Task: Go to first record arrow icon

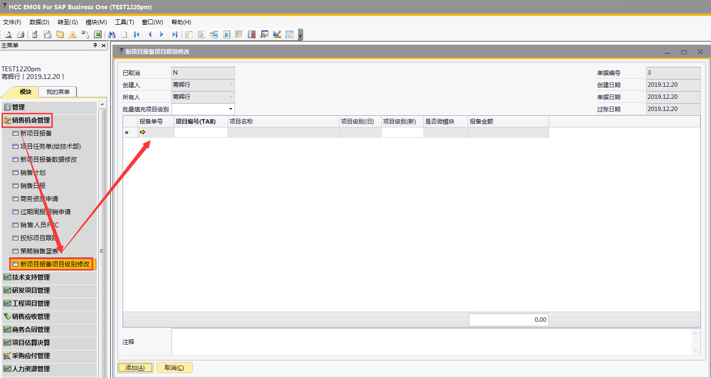Action: pos(137,34)
